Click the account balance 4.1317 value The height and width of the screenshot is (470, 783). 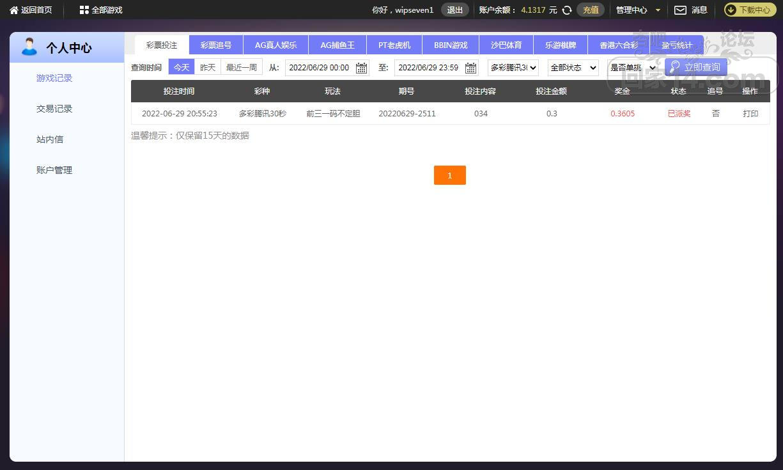533,10
